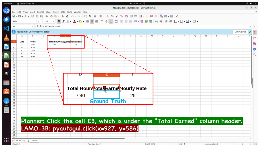This screenshot has width=260, height=147.
Task: Open Find and Replace tool
Action: 85,16
